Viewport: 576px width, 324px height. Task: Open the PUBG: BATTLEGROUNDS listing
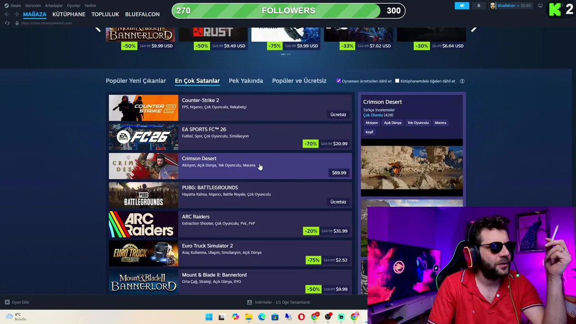tap(230, 195)
